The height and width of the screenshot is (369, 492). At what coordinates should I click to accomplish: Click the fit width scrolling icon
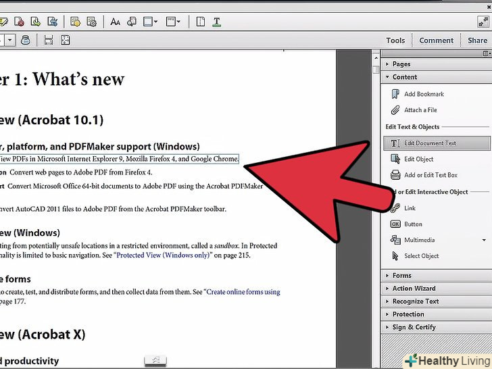[49, 40]
